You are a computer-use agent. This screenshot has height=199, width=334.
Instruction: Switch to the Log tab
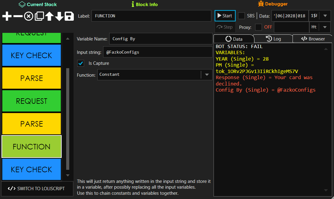tap(273, 39)
